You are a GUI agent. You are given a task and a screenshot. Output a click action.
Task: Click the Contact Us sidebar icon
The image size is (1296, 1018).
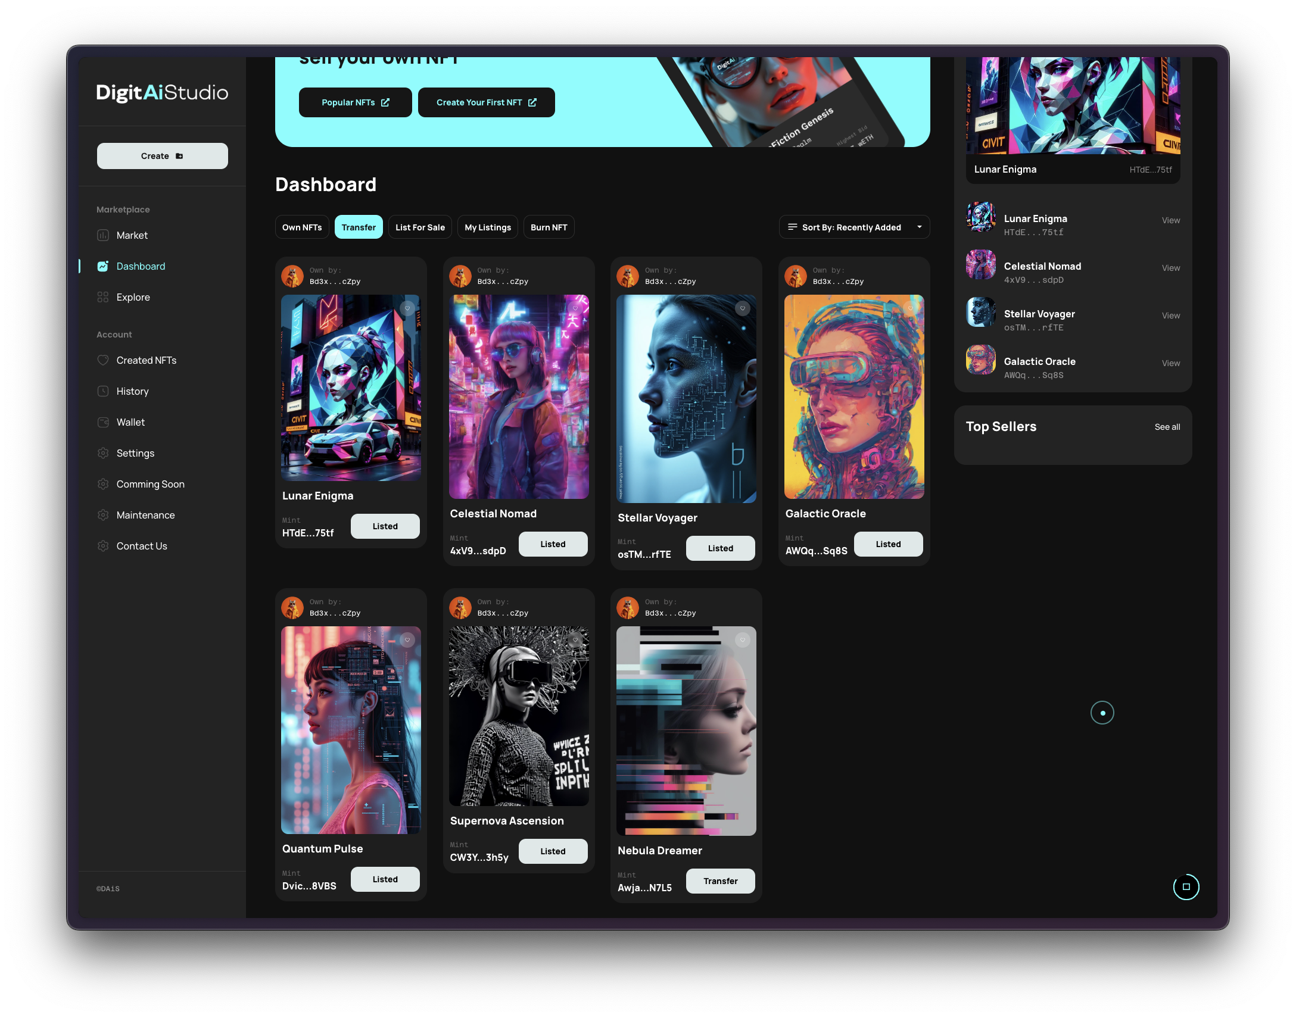click(x=102, y=547)
